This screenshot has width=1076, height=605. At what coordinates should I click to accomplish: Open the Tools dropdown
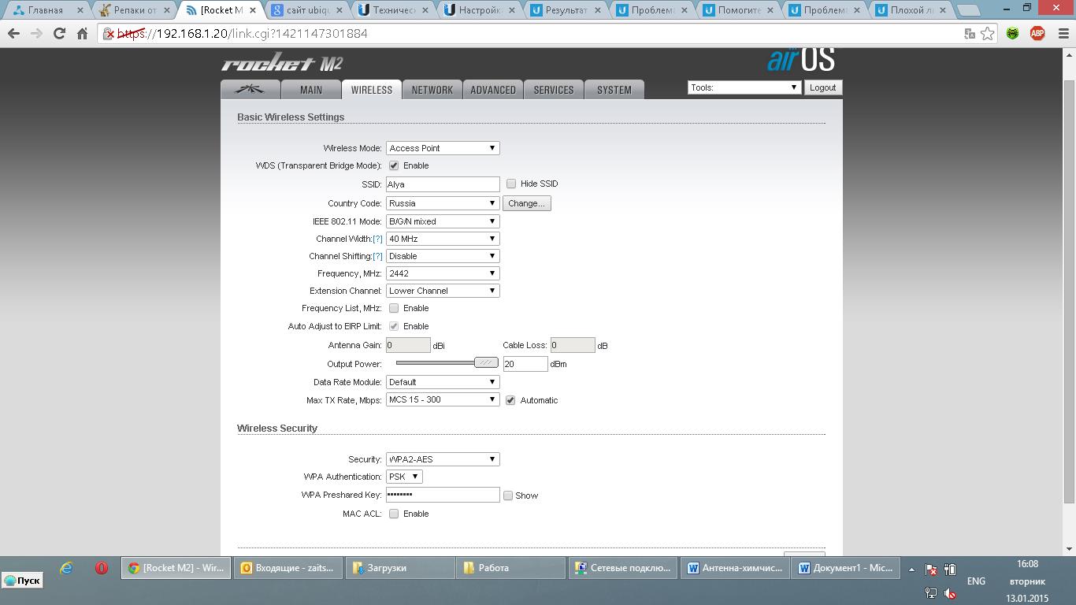pyautogui.click(x=744, y=87)
